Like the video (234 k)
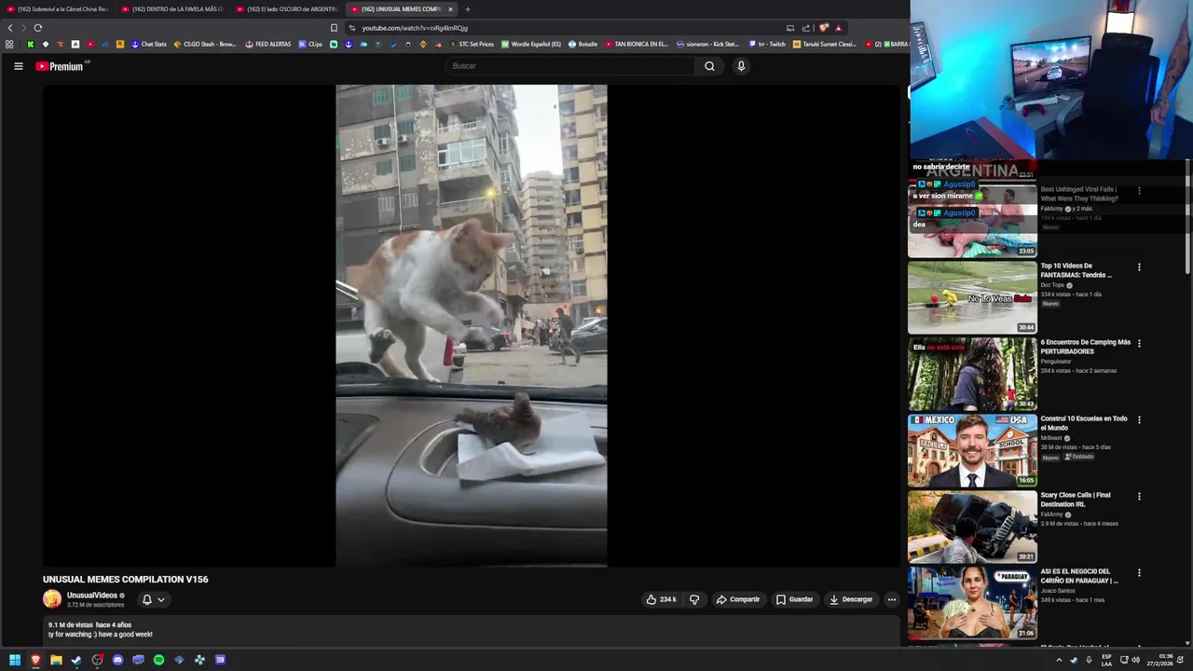Screen dimensions: 1193x671 [661, 599]
